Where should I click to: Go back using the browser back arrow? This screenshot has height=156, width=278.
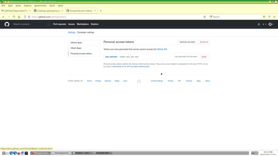click(x=4, y=17)
